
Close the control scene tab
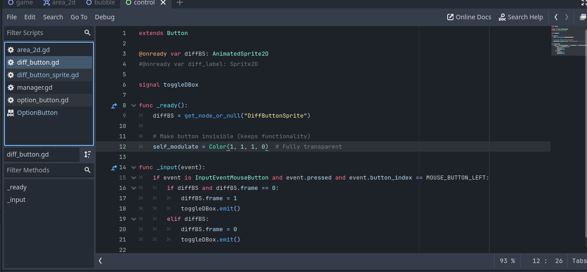163,3
